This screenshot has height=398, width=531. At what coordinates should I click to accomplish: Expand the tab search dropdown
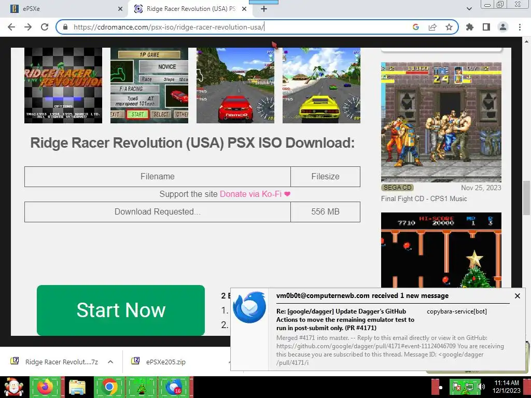[469, 9]
